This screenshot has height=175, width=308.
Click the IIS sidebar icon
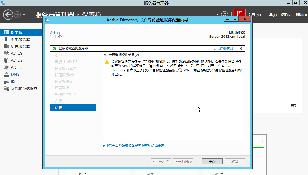pos(7,82)
